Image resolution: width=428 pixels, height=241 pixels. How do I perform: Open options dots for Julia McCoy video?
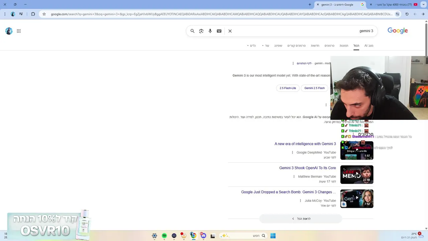click(x=301, y=200)
